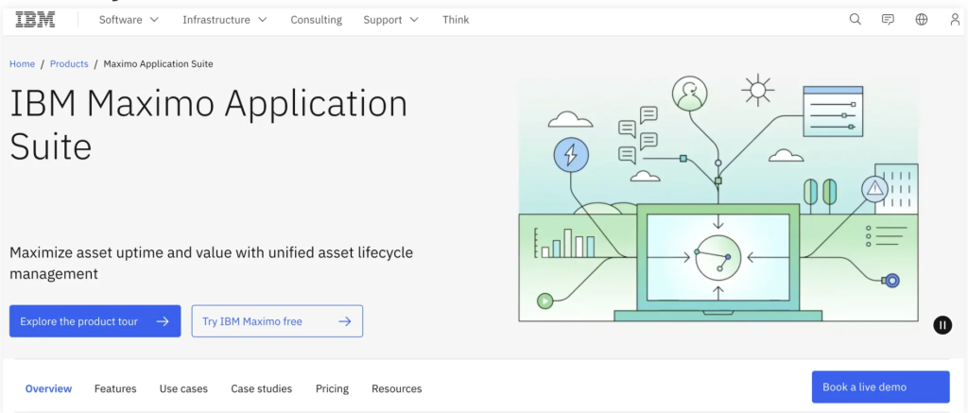Switch to the Resources tab

(397, 389)
